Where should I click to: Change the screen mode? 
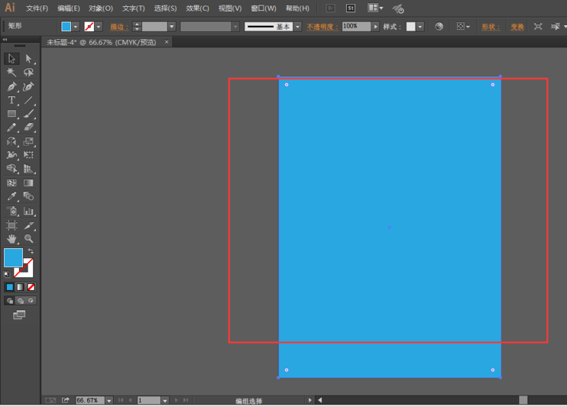(x=19, y=315)
